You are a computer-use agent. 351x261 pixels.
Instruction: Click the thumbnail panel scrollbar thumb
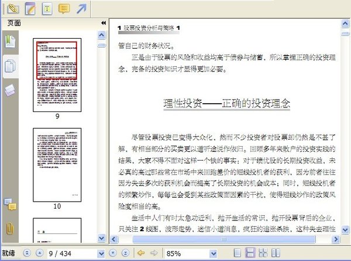point(102,45)
